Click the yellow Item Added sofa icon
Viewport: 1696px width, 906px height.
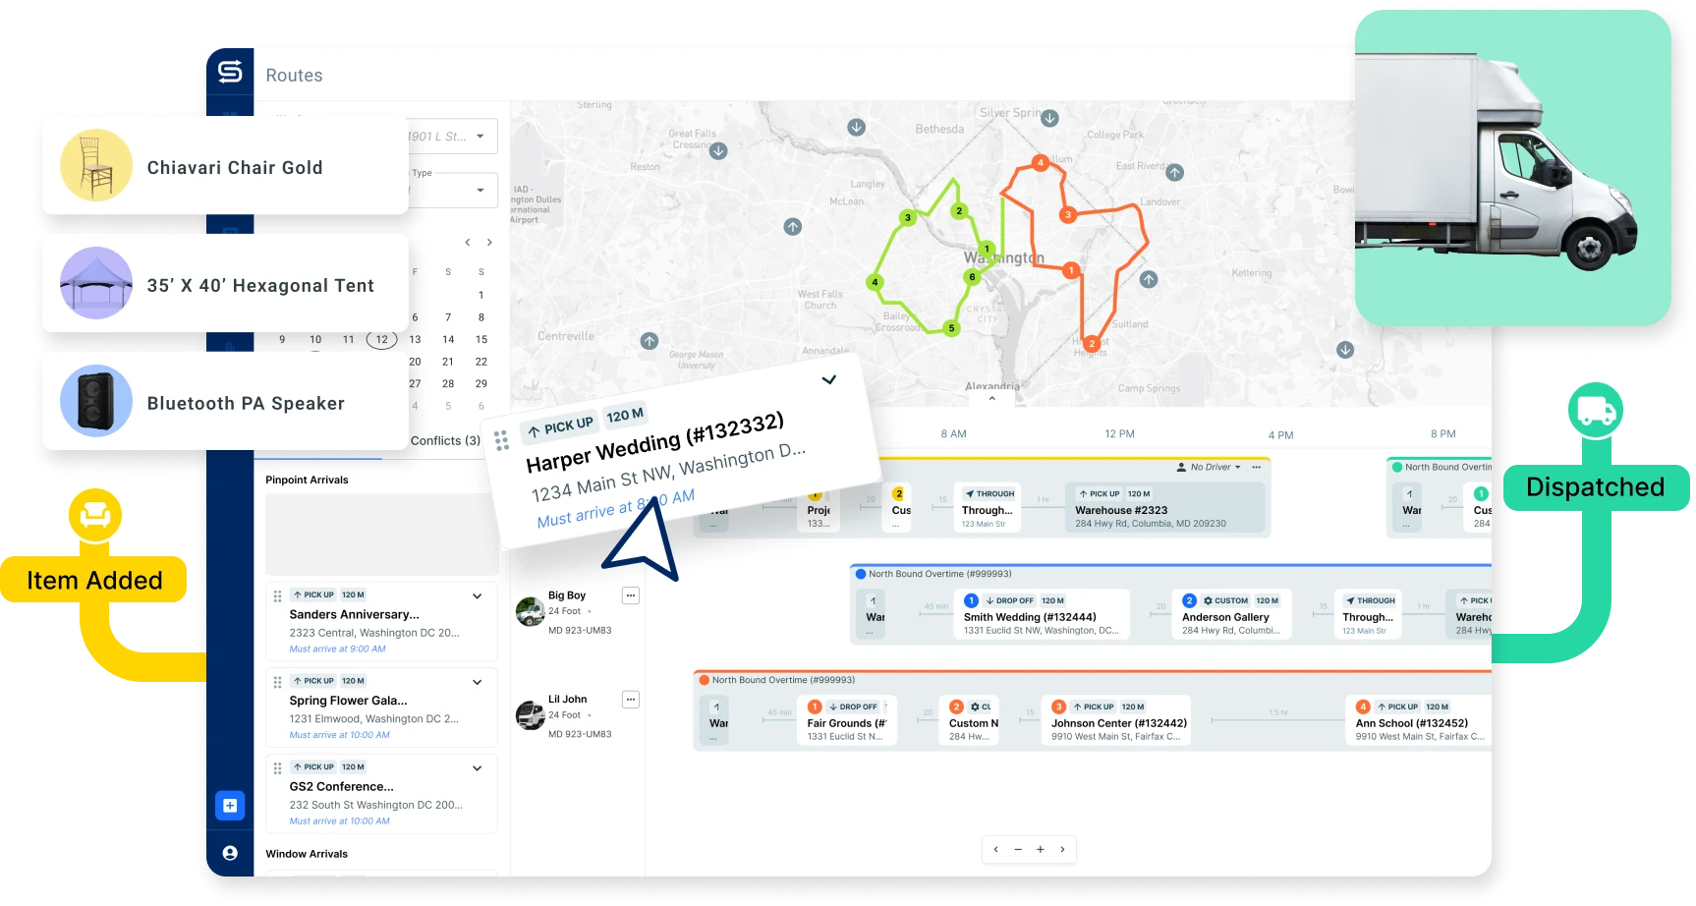click(94, 515)
